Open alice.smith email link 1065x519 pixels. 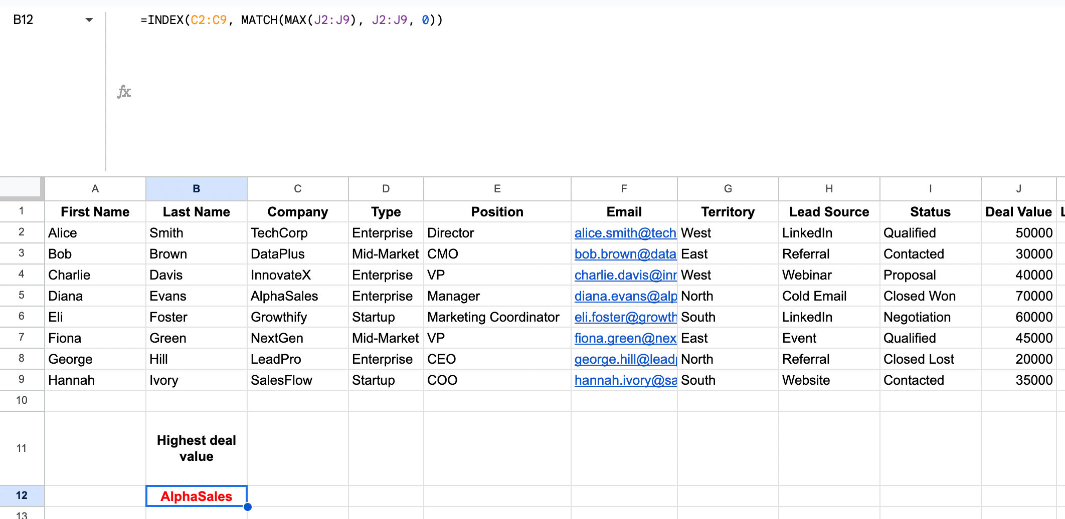(625, 233)
